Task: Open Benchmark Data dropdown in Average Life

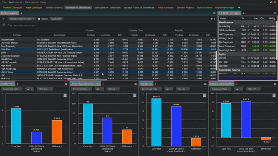Action: point(151,89)
